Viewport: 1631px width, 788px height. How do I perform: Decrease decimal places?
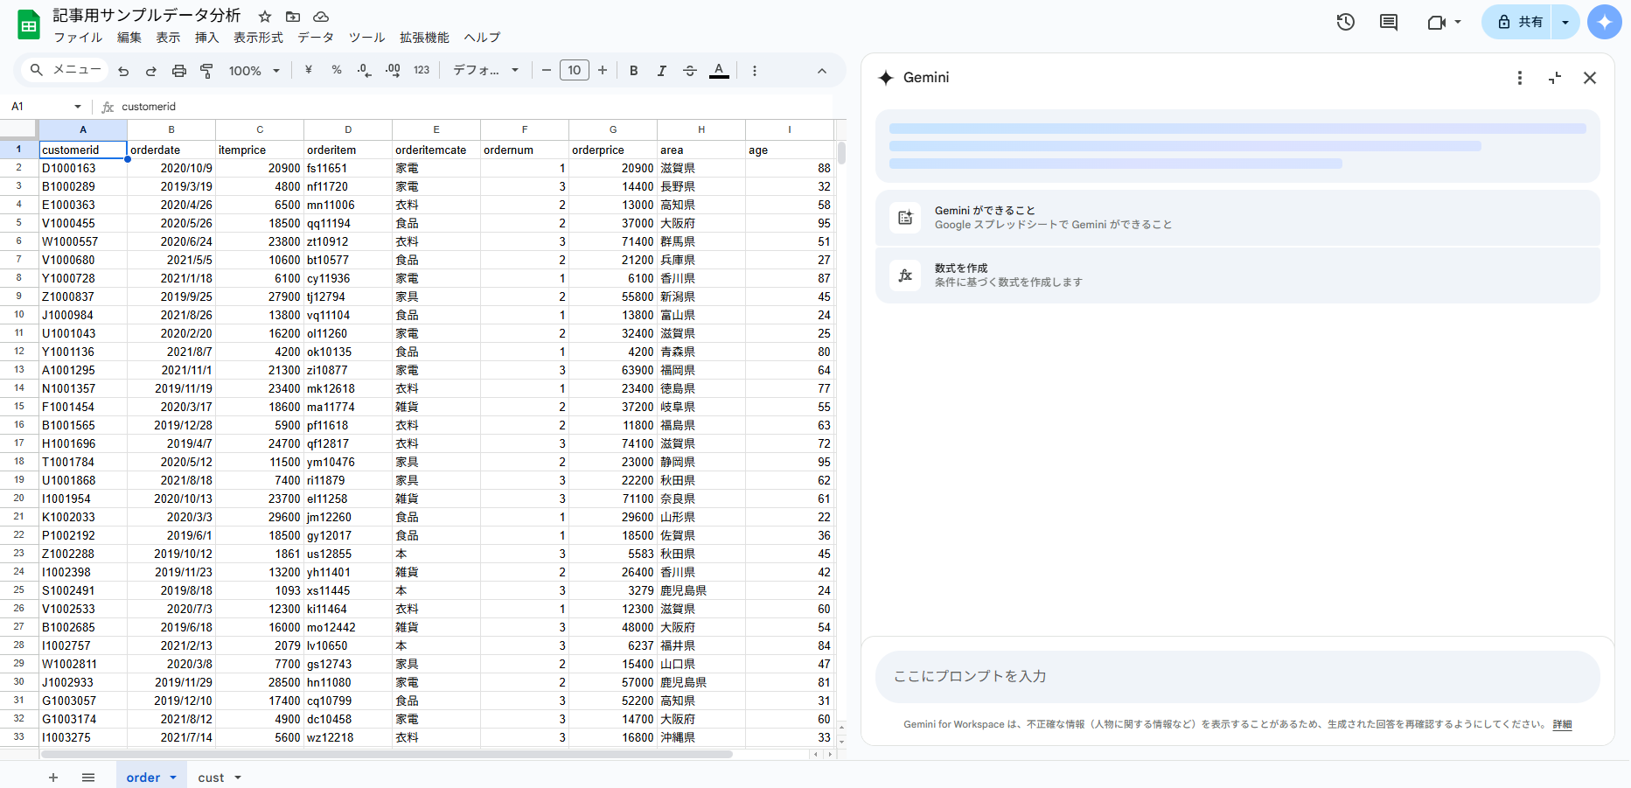pos(365,70)
